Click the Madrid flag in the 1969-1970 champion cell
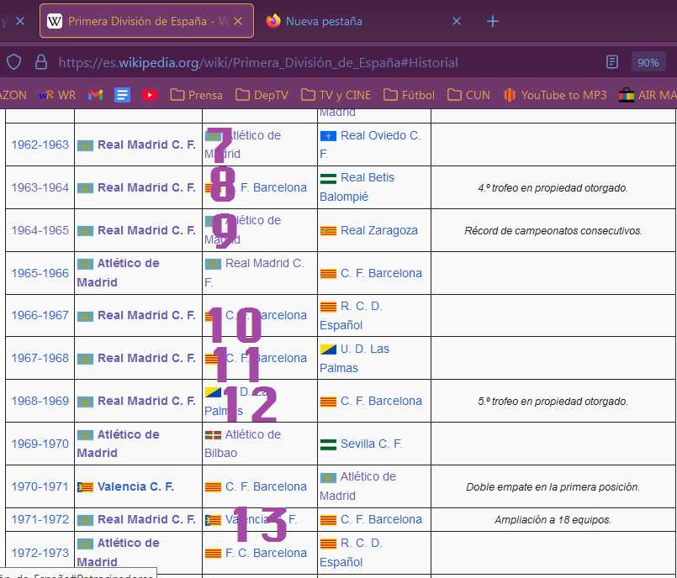The height and width of the screenshot is (578, 677). coord(85,435)
